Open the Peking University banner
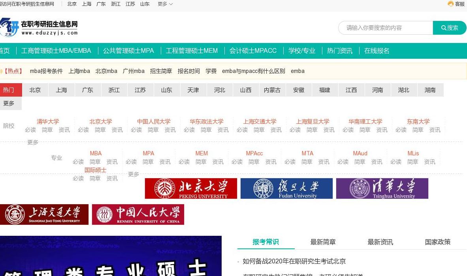Screen dimensions: 467x276 point(191,188)
